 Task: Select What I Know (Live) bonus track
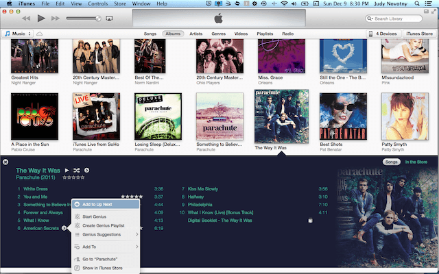tap(220, 212)
